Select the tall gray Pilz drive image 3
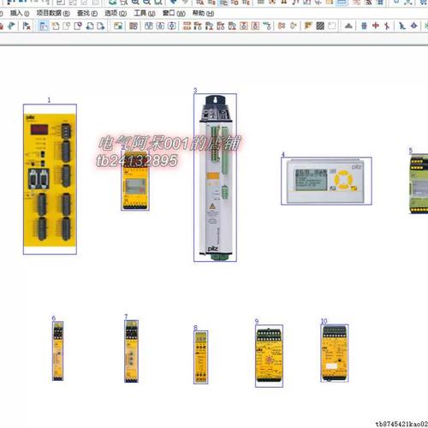The height and width of the screenshot is (428, 428). coord(215,177)
